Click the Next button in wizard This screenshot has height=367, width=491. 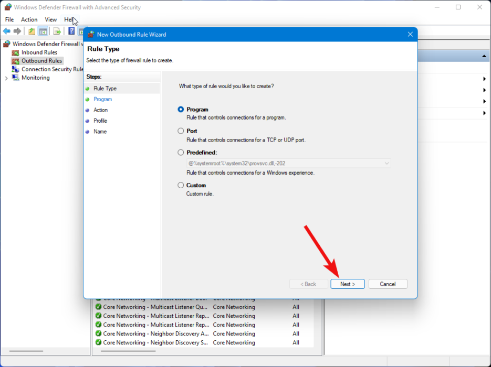click(348, 284)
